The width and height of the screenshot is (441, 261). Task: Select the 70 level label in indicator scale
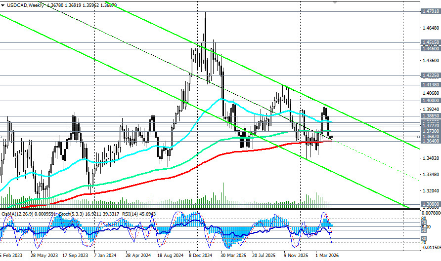[x=424, y=223]
